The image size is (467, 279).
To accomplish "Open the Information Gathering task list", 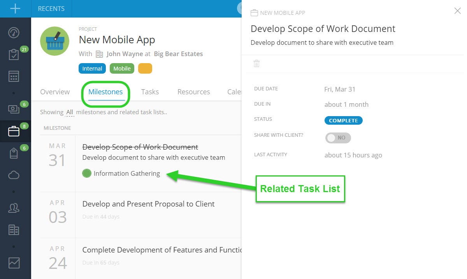I will tap(127, 174).
